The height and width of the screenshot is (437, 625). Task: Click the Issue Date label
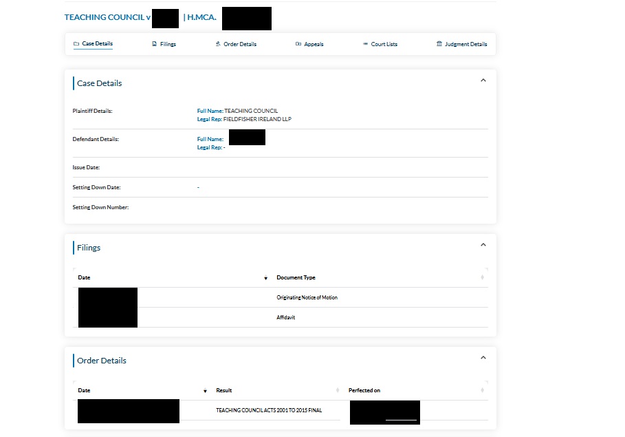pos(86,168)
